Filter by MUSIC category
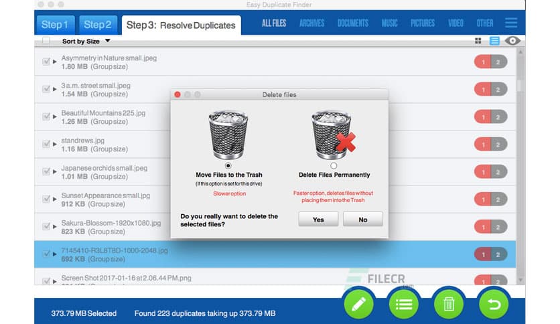This screenshot has width=560, height=324. pos(389,23)
